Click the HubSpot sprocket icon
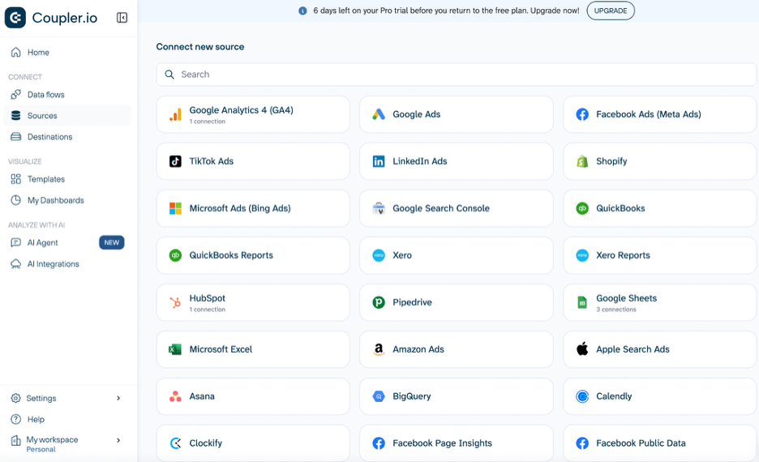The image size is (759, 462). 175,302
